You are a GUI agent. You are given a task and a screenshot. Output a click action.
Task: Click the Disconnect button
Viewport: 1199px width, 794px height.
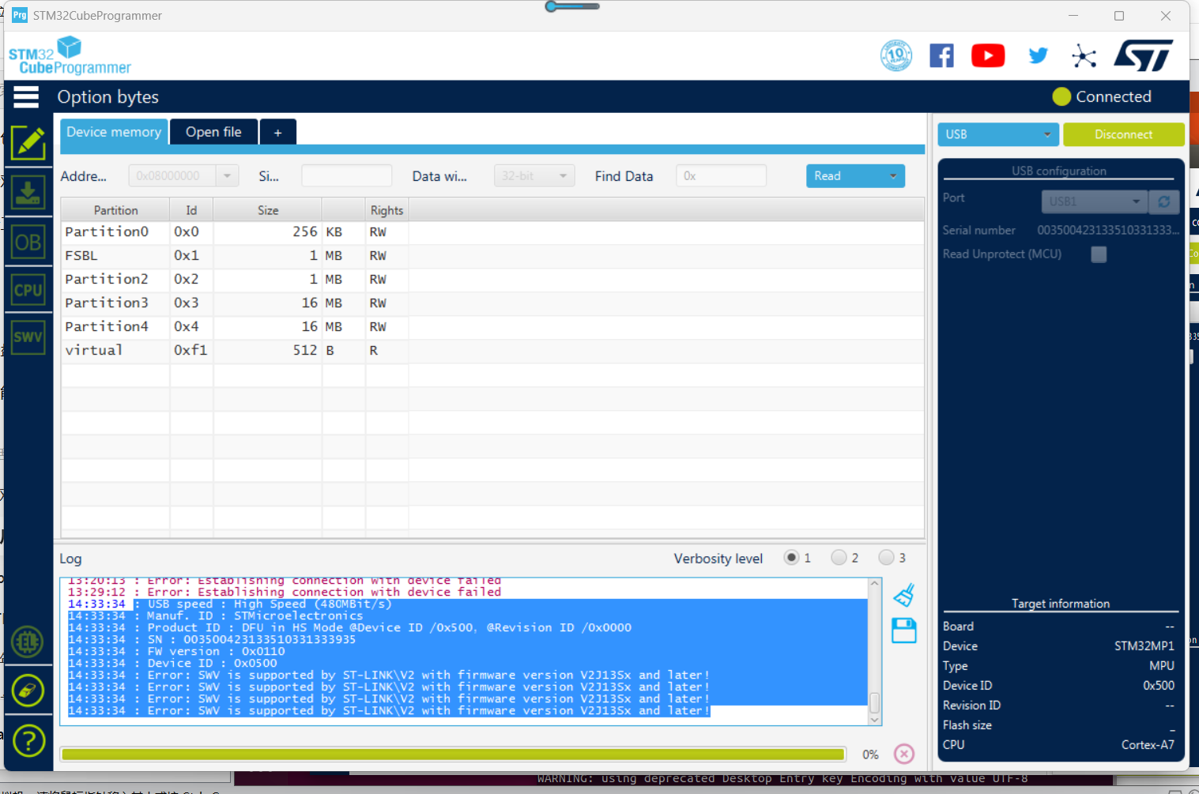[1123, 134]
